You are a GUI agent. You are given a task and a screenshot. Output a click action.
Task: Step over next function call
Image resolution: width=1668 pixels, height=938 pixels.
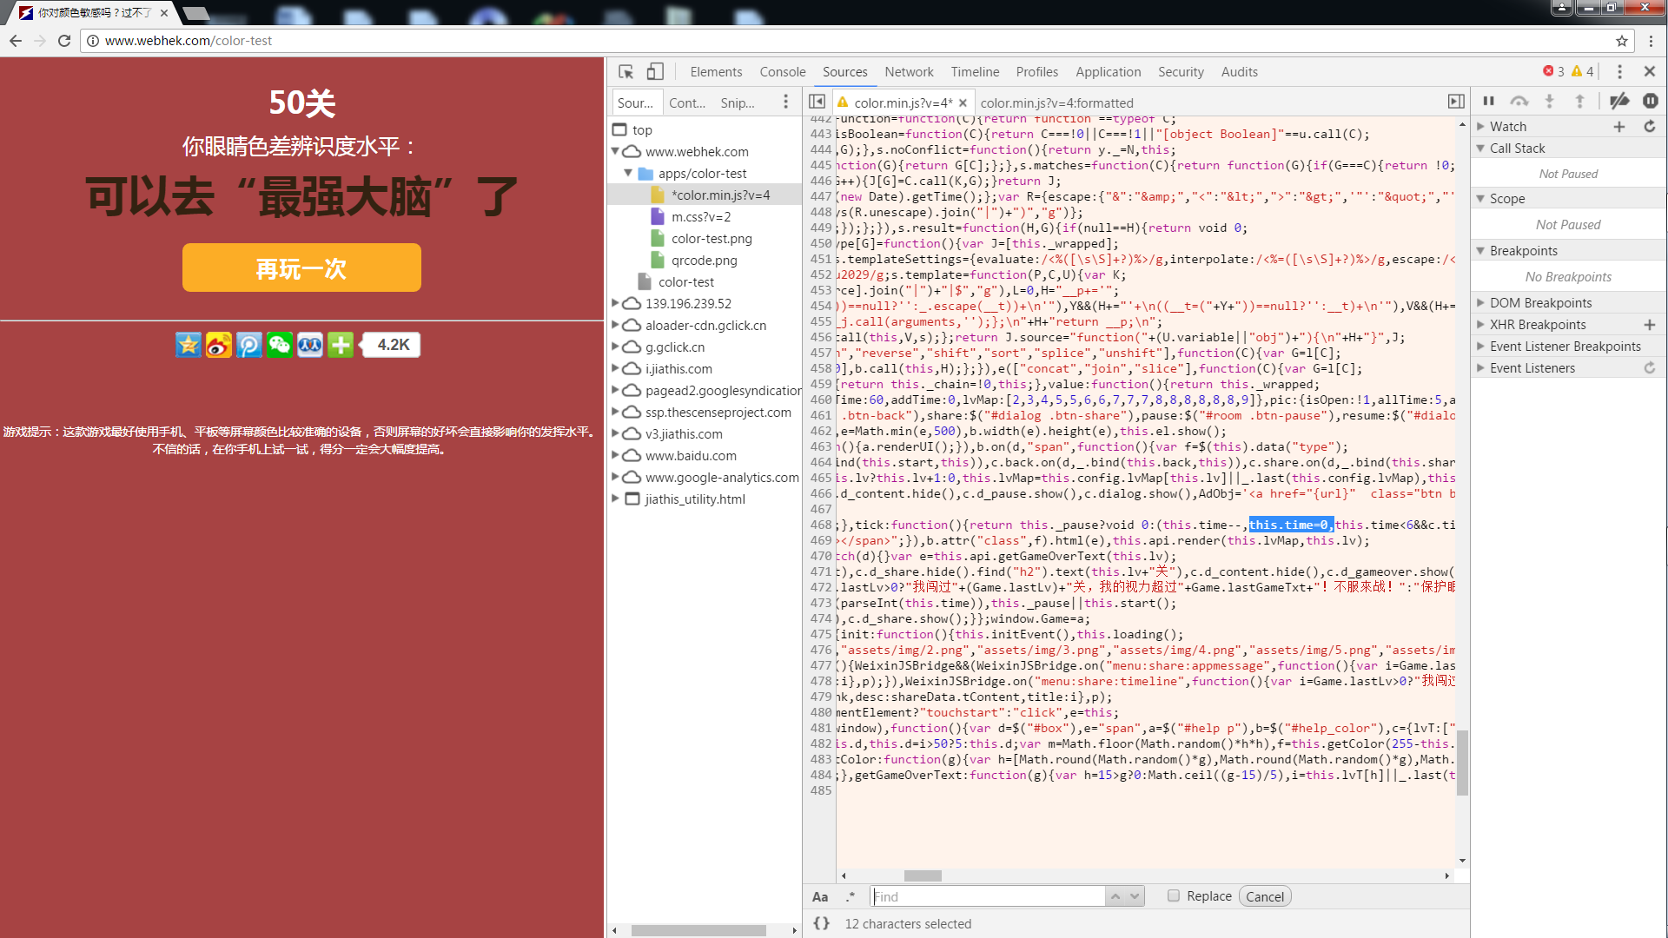(x=1519, y=102)
